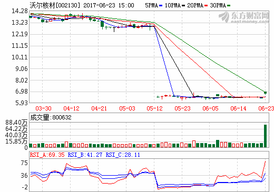The image size is (274, 192).
Task: Click the timestamp 2017-06-23 15:00
Action: [x=109, y=5]
